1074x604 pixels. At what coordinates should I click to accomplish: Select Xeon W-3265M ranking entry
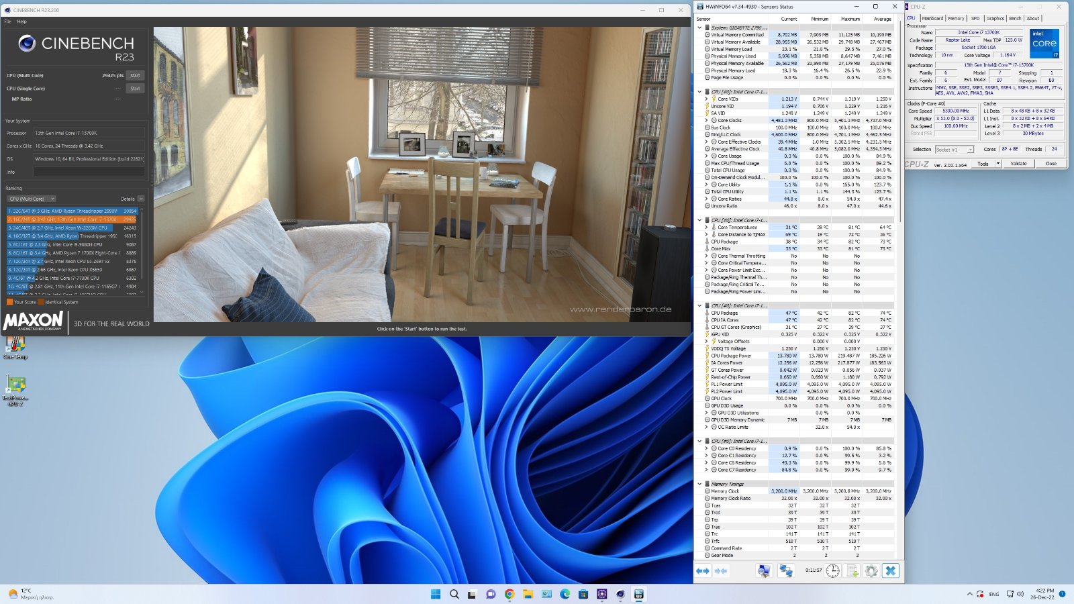tap(72, 228)
